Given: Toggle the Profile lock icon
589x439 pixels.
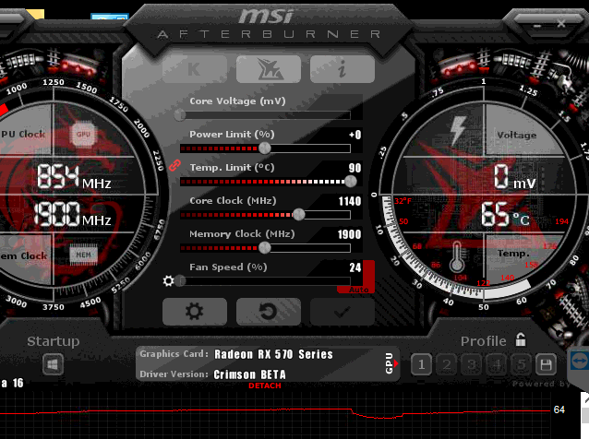Looking at the screenshot, I should (x=521, y=340).
